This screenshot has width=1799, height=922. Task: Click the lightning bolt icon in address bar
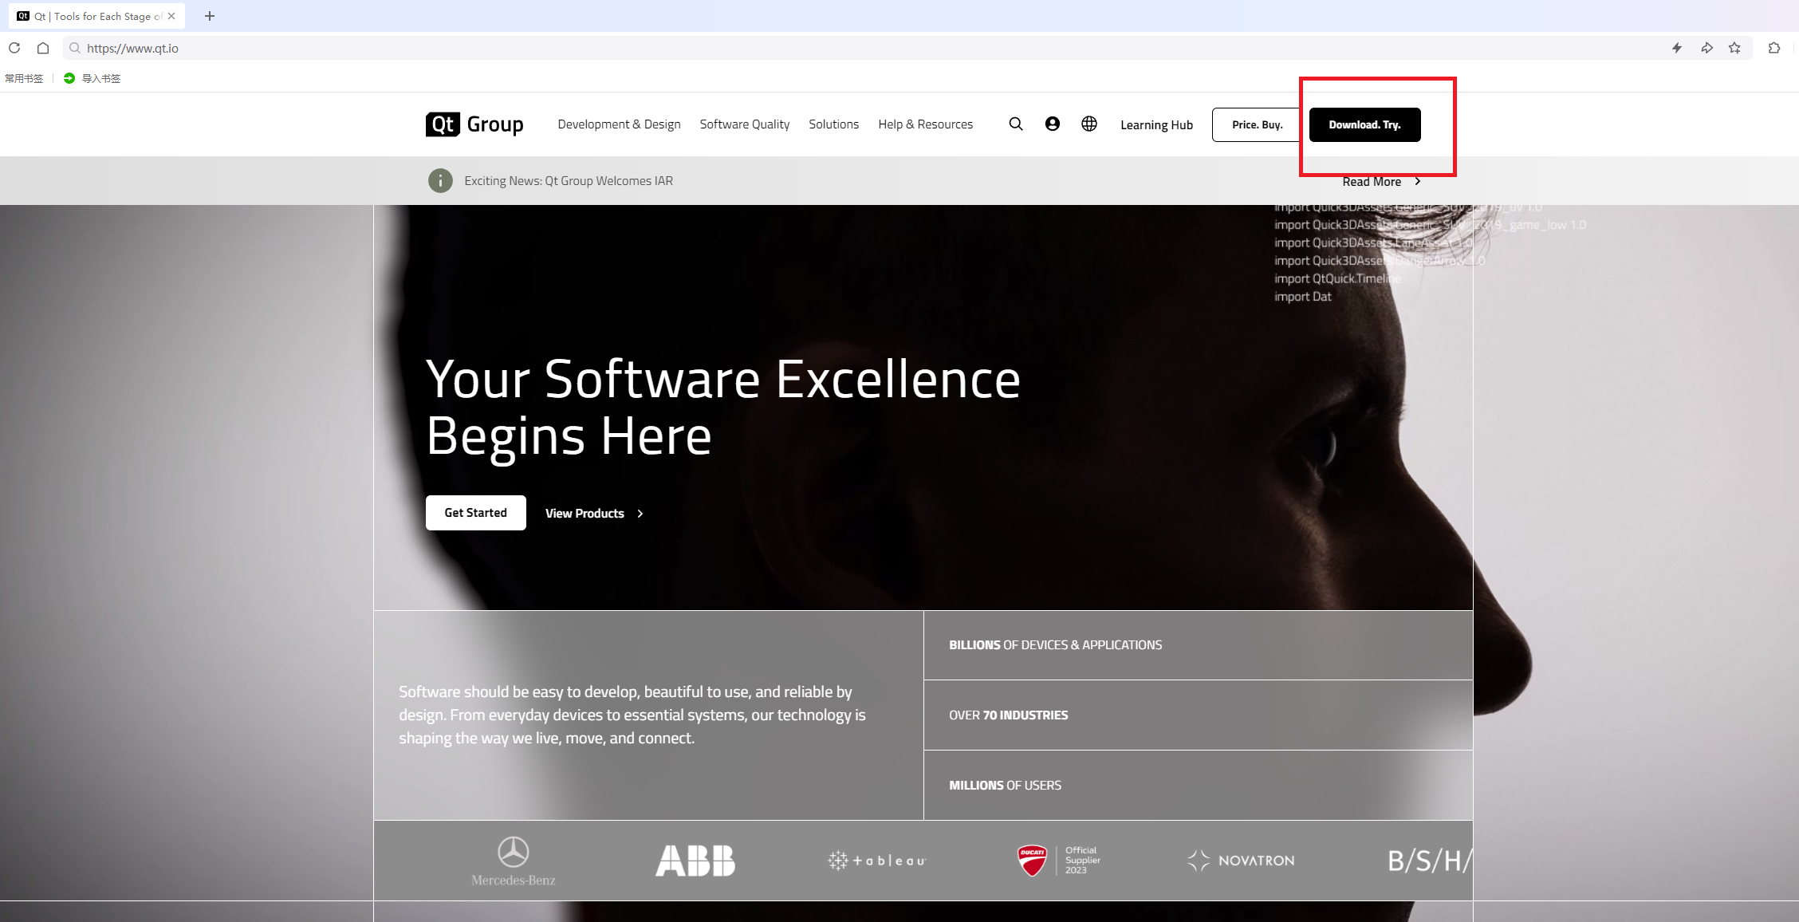point(1677,48)
